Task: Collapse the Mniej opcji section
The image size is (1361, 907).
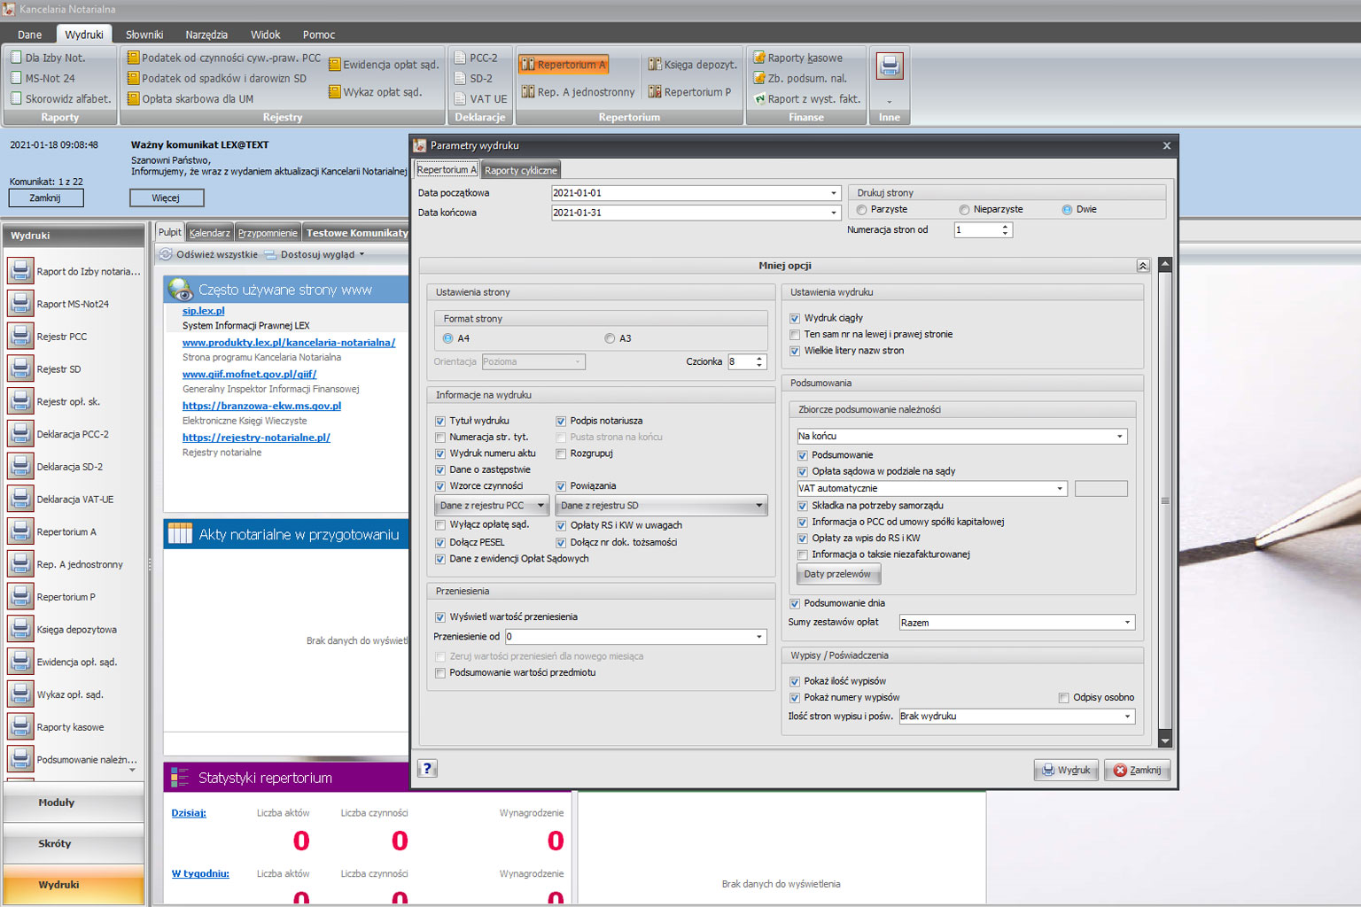Action: [1142, 266]
